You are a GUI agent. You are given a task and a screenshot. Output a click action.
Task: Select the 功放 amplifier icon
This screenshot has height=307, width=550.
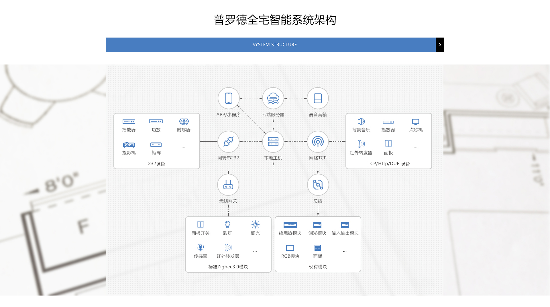(156, 122)
